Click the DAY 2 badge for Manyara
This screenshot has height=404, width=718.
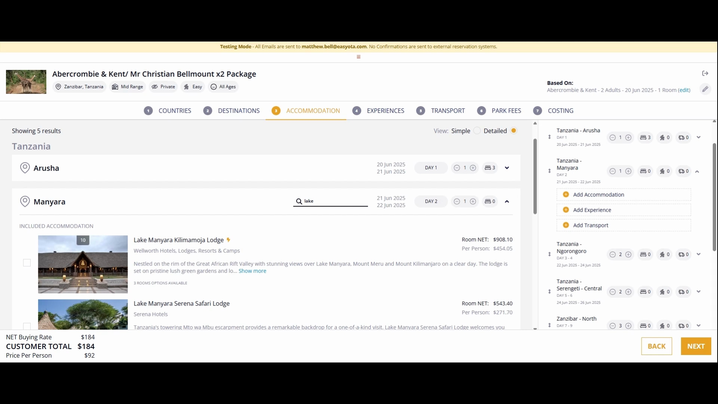coord(431,202)
